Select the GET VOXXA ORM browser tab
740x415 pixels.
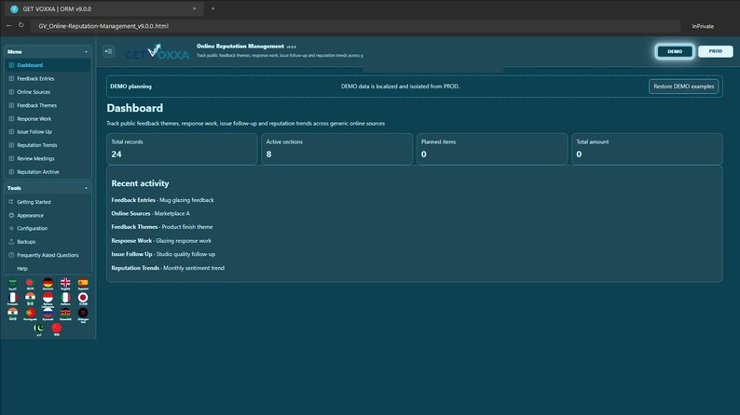(103, 8)
